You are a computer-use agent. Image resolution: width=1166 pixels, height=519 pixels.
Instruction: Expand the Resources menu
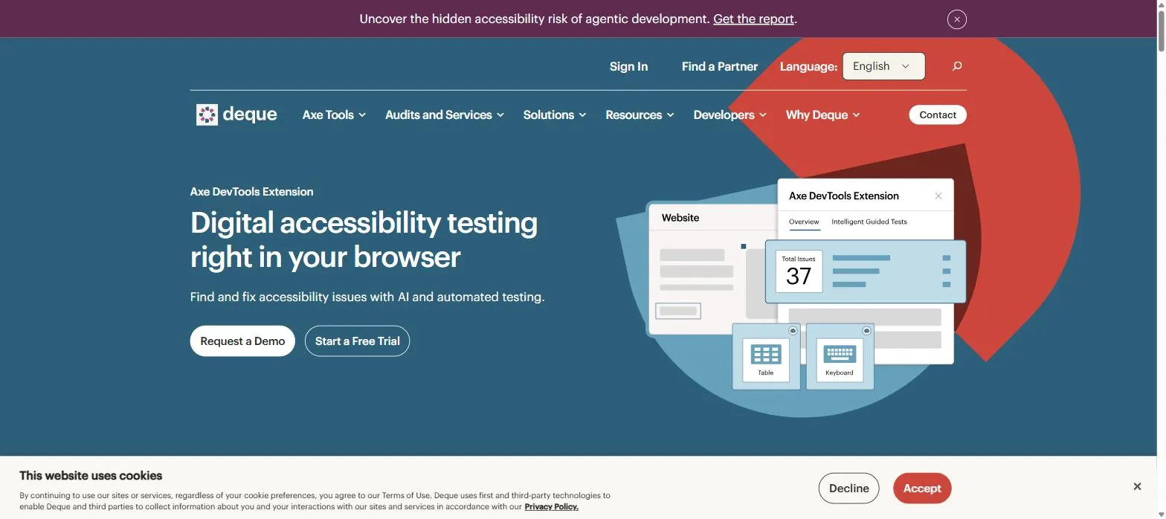click(640, 115)
